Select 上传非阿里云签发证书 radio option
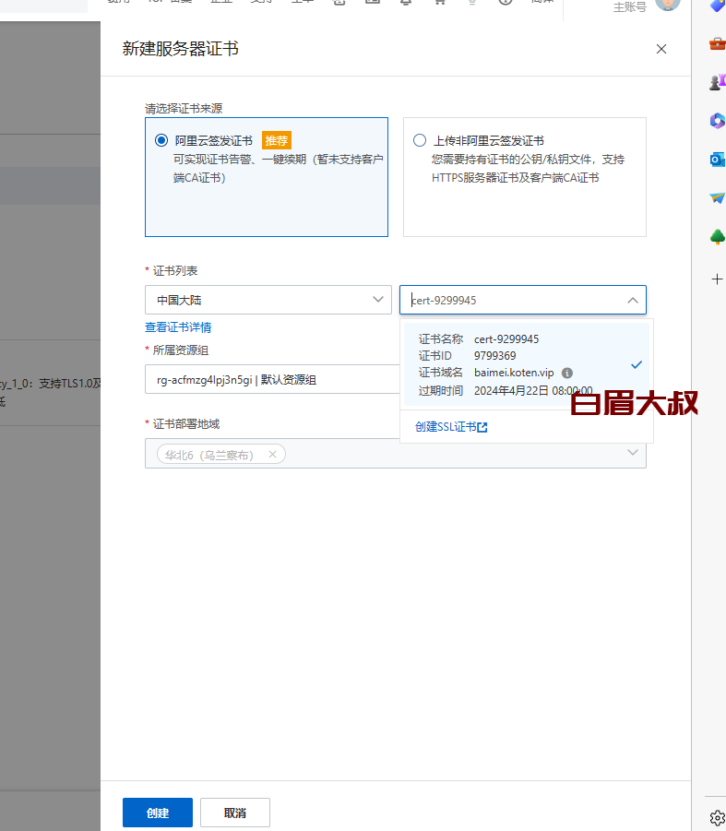Image resolution: width=726 pixels, height=831 pixels. click(419, 140)
